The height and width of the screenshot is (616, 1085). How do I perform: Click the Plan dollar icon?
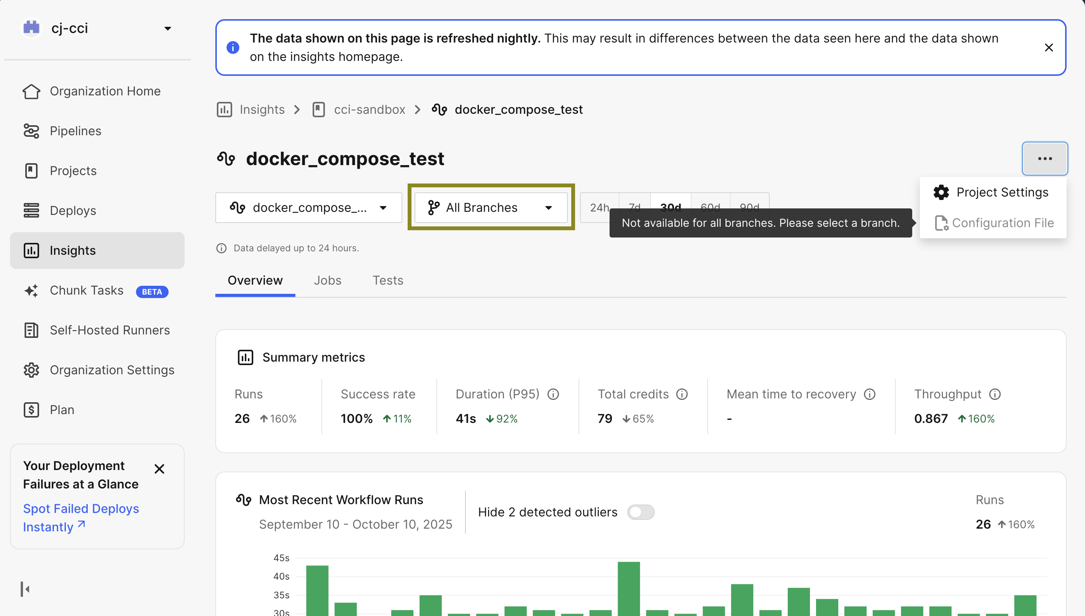pos(31,410)
